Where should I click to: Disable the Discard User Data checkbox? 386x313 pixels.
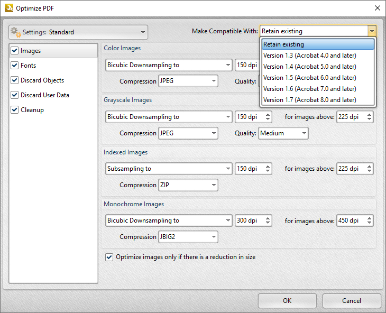coord(14,95)
